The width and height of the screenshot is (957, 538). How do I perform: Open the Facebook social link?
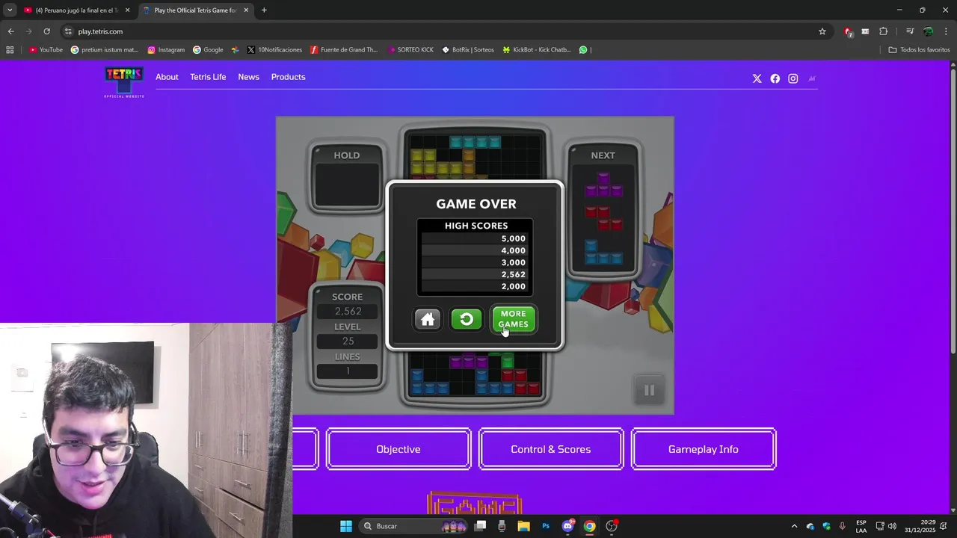775,78
